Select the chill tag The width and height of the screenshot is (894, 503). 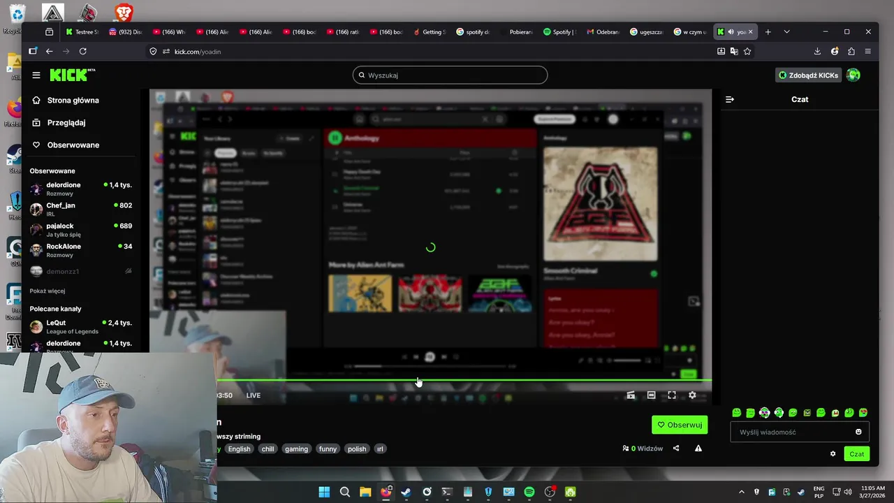click(268, 449)
